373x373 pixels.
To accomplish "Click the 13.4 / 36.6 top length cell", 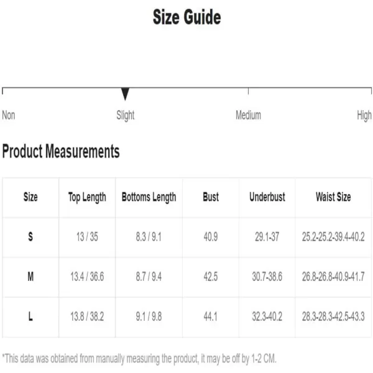I will pyautogui.click(x=87, y=277).
